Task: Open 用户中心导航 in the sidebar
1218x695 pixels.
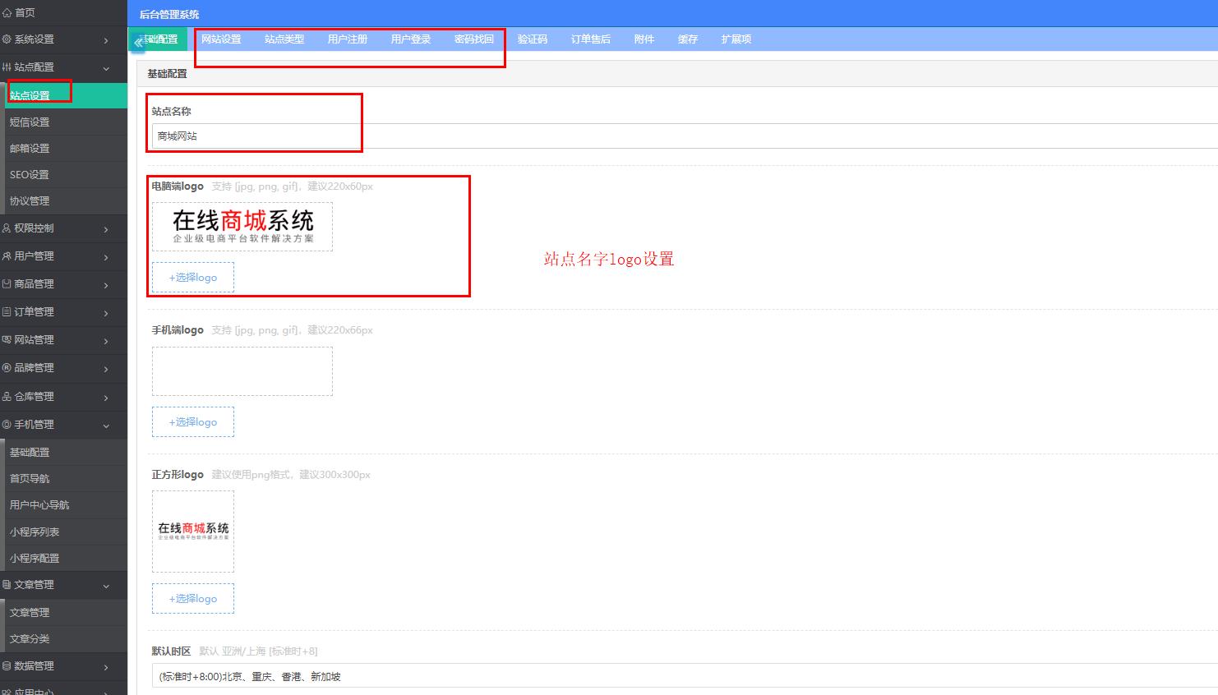Action: pos(64,505)
